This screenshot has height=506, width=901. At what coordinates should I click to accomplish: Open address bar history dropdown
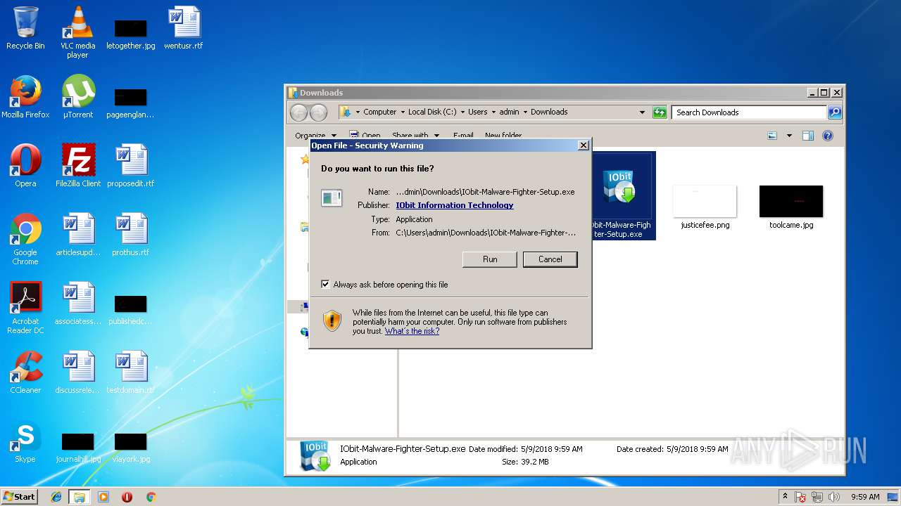[x=642, y=112]
